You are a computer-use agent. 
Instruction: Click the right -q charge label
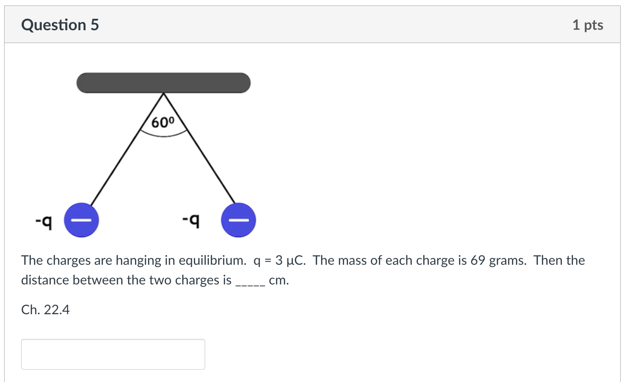(192, 220)
